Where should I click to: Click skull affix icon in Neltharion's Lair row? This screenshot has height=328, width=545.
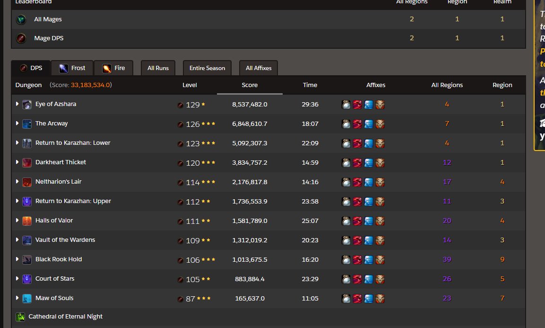tap(380, 182)
